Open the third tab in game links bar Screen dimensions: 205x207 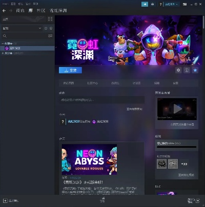(115, 83)
